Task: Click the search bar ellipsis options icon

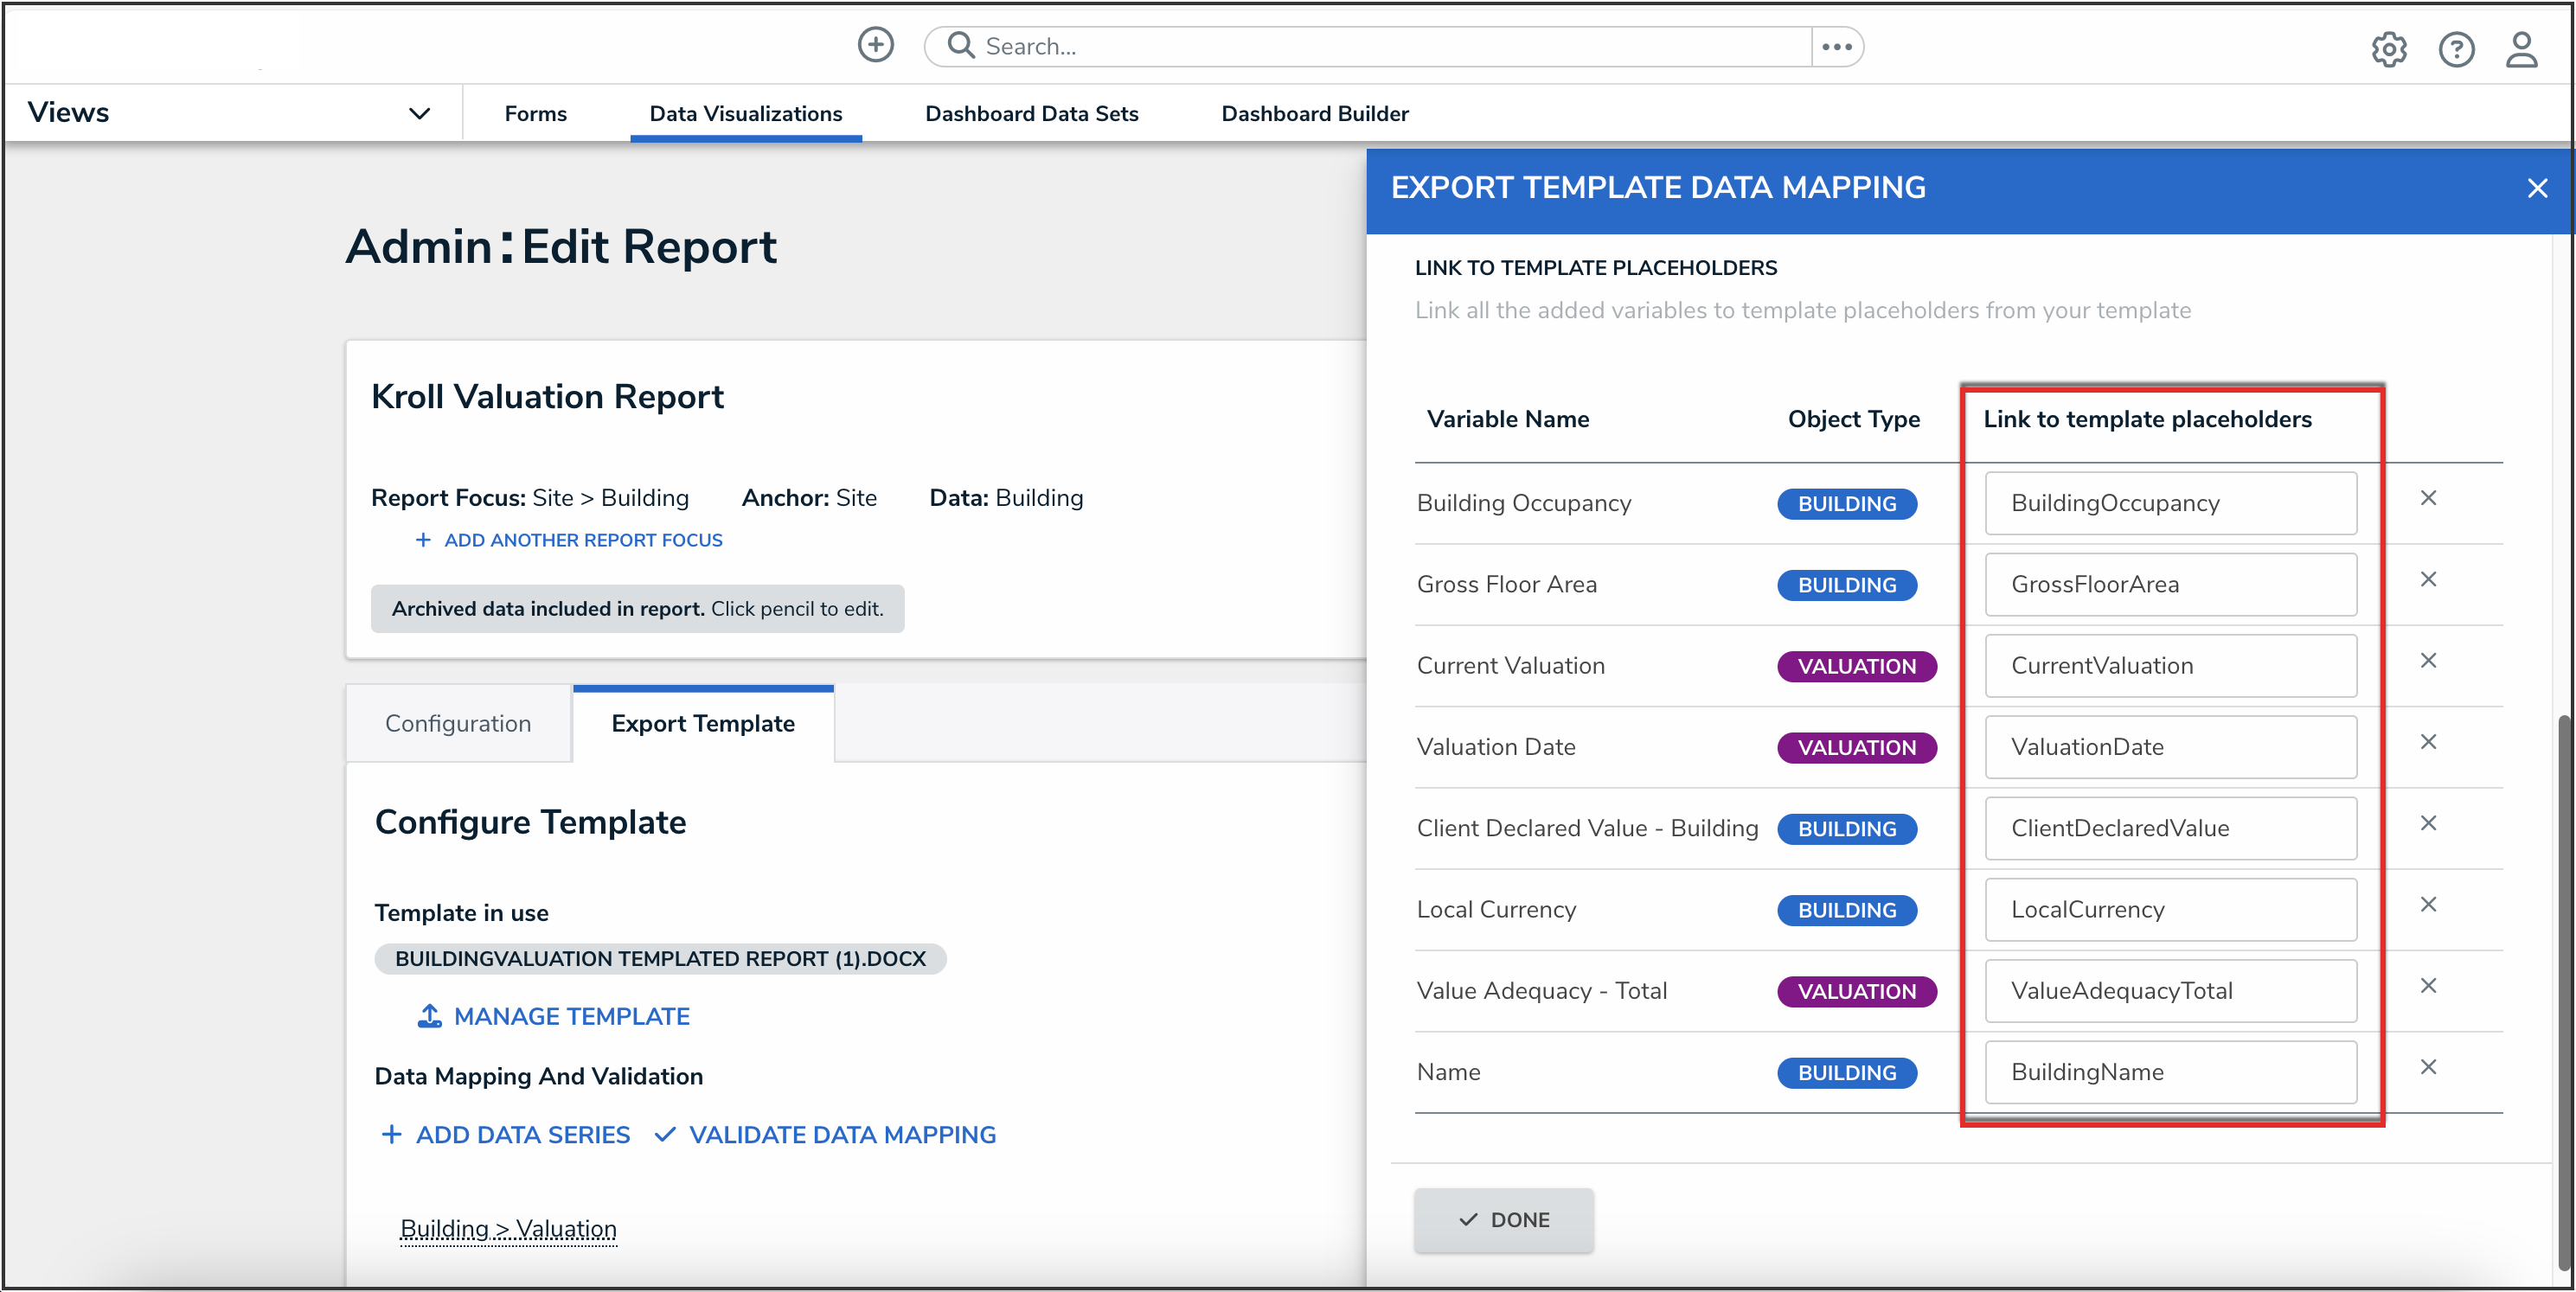Action: pyautogui.click(x=1836, y=46)
